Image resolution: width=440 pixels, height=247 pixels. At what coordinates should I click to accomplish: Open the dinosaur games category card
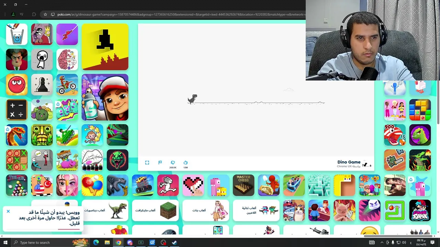105,210
